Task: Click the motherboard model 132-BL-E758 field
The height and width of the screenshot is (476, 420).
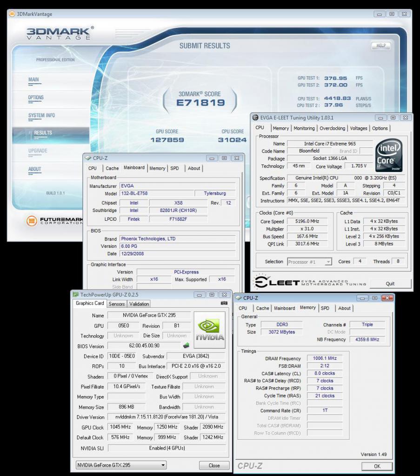Action: 157,193
